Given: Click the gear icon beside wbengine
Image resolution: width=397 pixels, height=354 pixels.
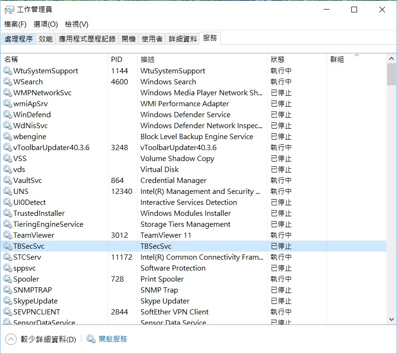Looking at the screenshot, I should [x=8, y=136].
